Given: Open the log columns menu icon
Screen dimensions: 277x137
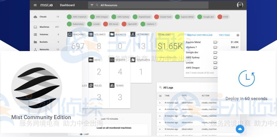Looking at the screenshot, I should pyautogui.click(x=160, y=96).
